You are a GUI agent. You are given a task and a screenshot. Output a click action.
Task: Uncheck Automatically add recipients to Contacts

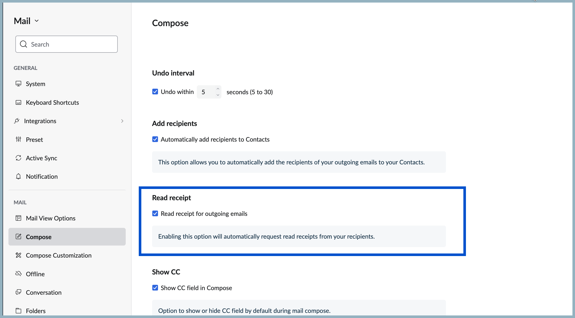coord(155,139)
